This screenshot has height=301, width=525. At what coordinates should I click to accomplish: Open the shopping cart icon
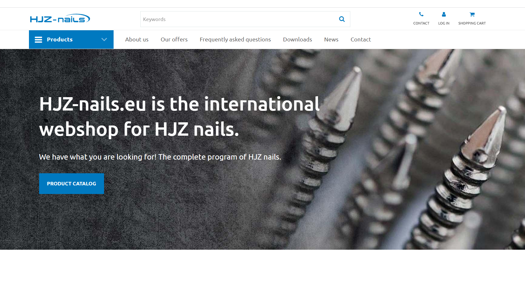click(472, 14)
